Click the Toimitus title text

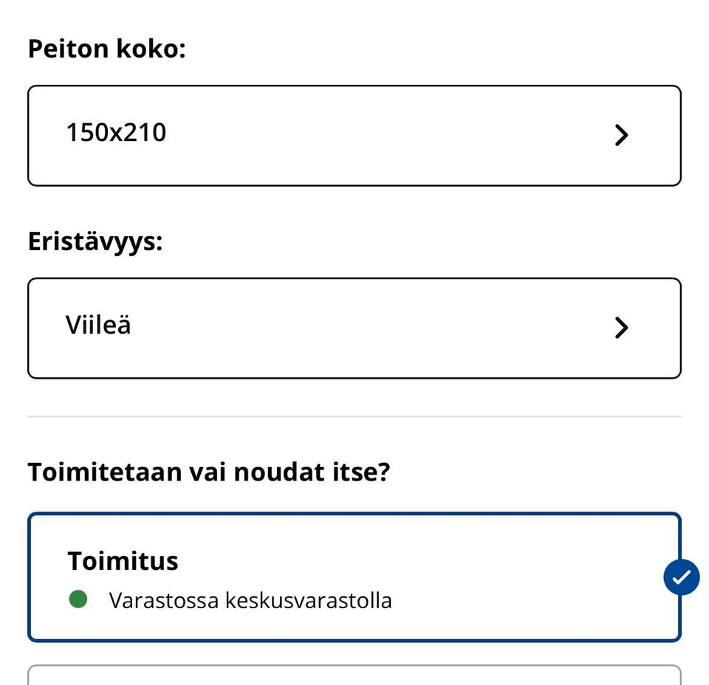[x=123, y=561]
